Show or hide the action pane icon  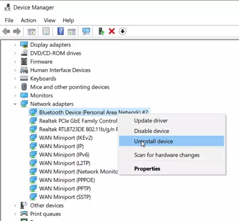[72, 32]
